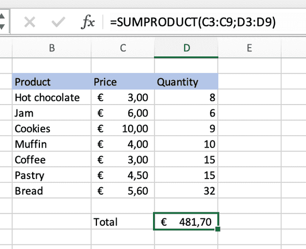Select the Cookies quantity 9
Image resolution: width=306 pixels, height=249 pixels.
point(186,128)
